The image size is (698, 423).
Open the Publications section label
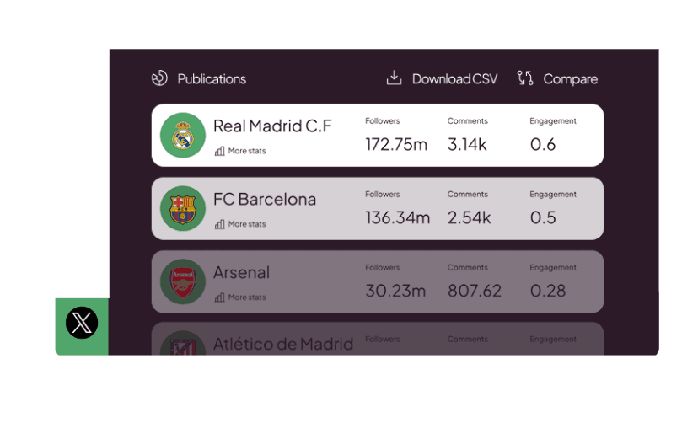tap(212, 79)
